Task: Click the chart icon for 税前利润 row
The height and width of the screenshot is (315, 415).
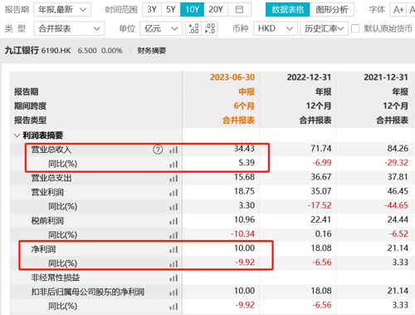Action: point(173,221)
